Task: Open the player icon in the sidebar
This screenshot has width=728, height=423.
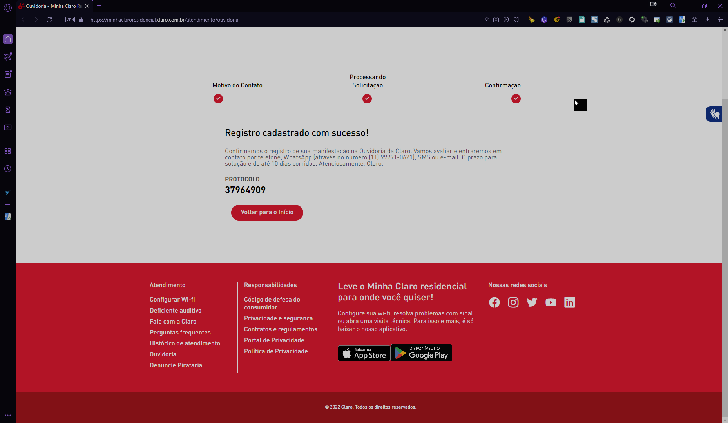Action: coord(8,127)
